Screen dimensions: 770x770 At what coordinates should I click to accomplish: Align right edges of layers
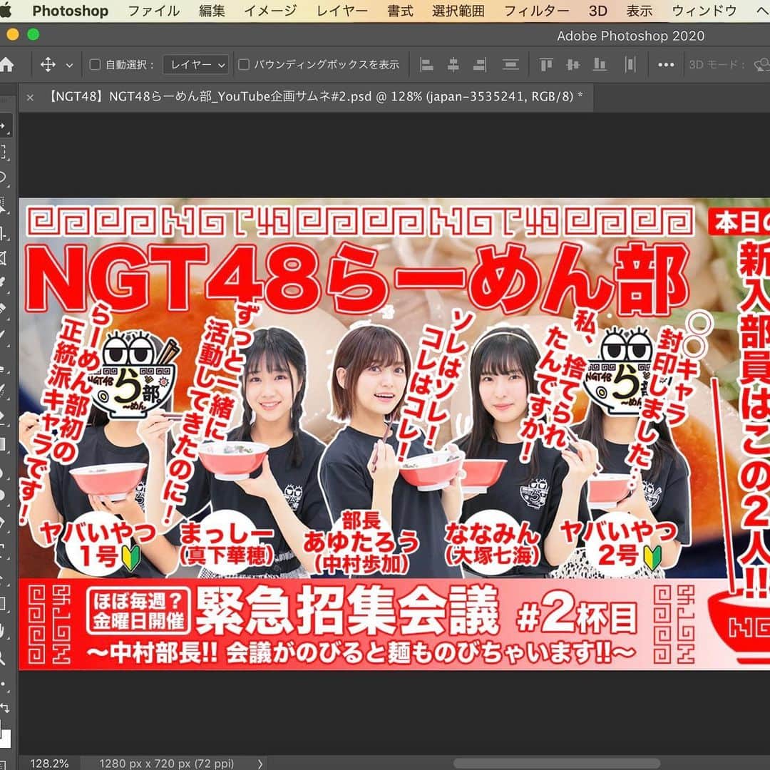[480, 64]
